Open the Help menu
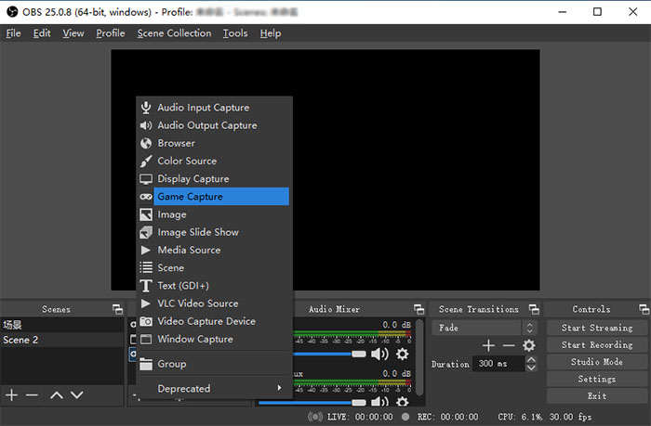 [271, 33]
